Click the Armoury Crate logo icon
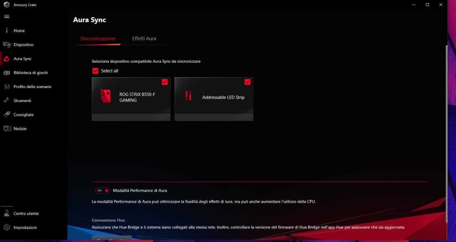The image size is (456, 242). click(6, 5)
